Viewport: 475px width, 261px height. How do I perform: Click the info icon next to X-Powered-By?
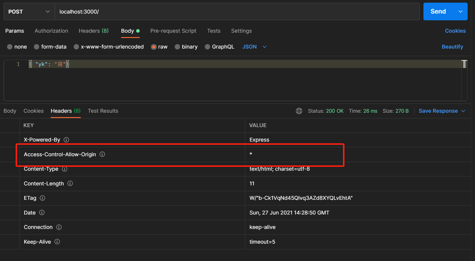point(66,140)
